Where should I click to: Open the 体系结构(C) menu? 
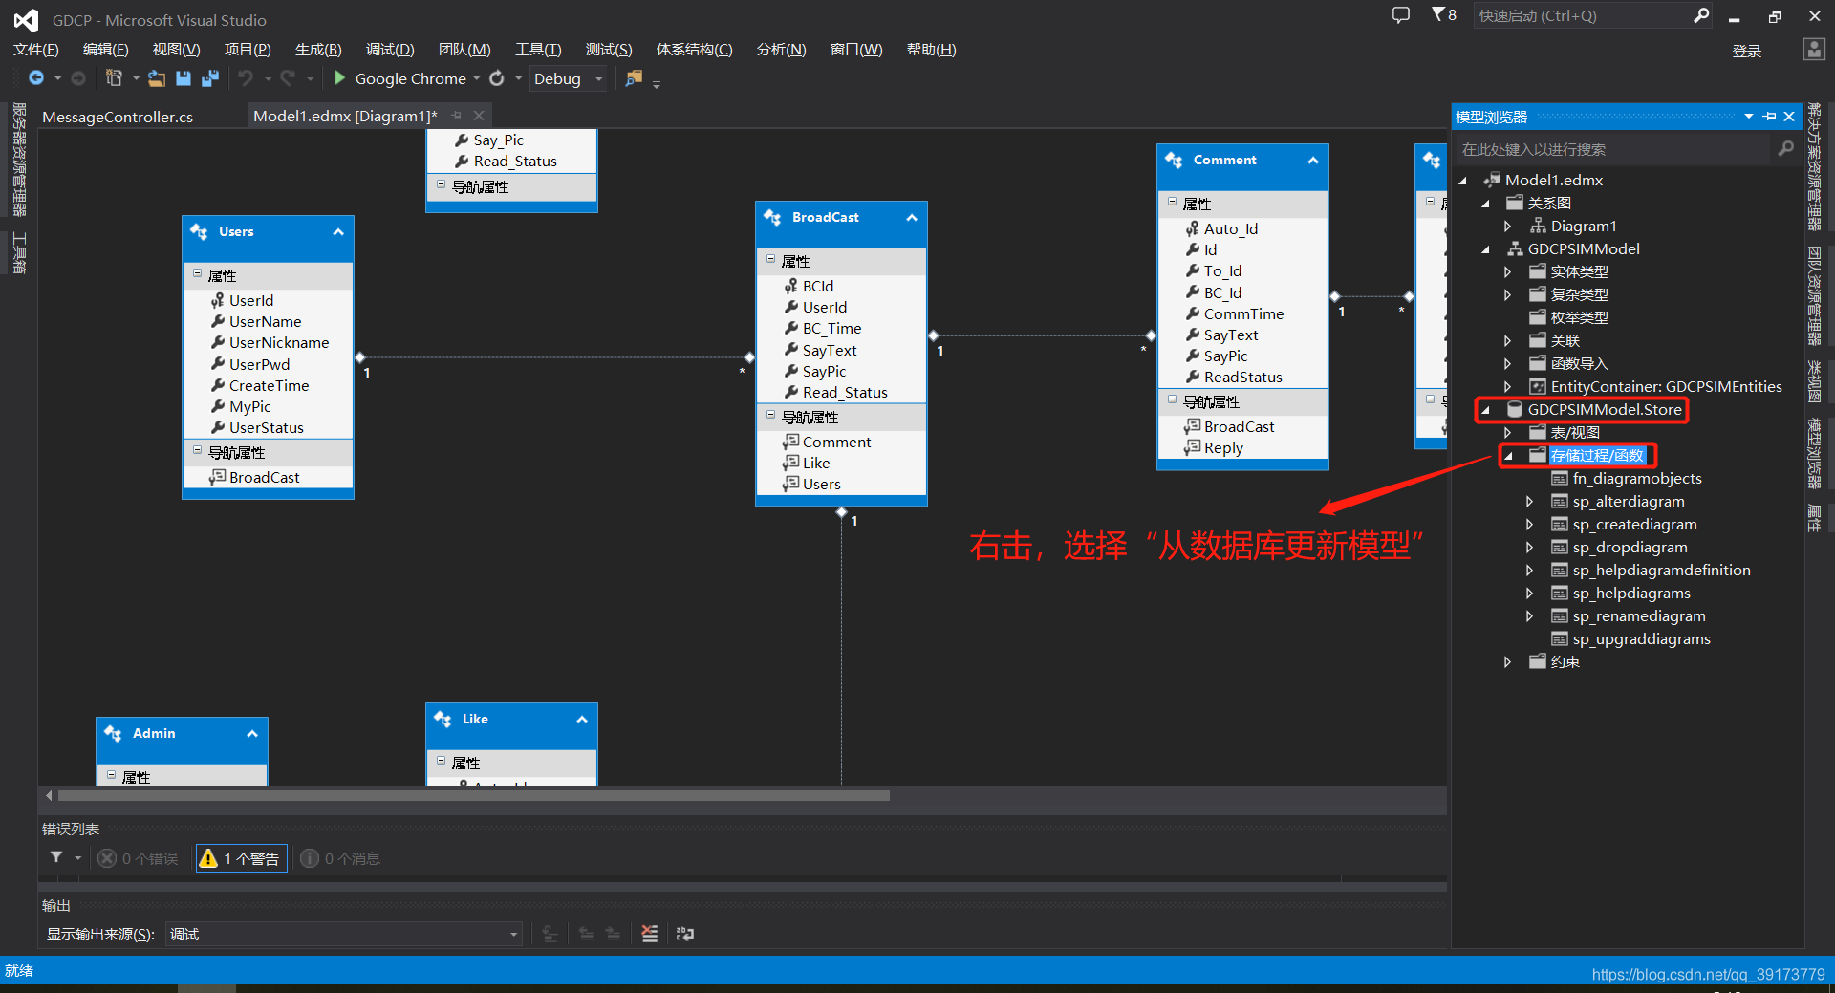pyautogui.click(x=694, y=50)
